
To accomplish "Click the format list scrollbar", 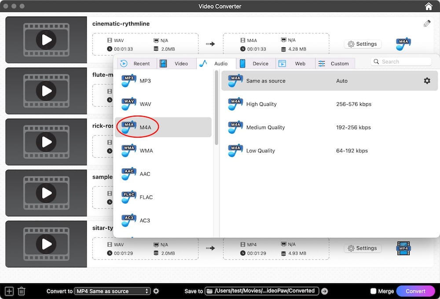I will (x=216, y=108).
